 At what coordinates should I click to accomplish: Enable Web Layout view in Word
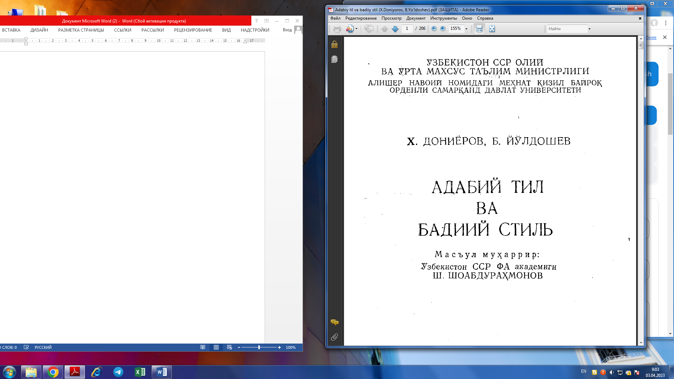tap(230, 347)
